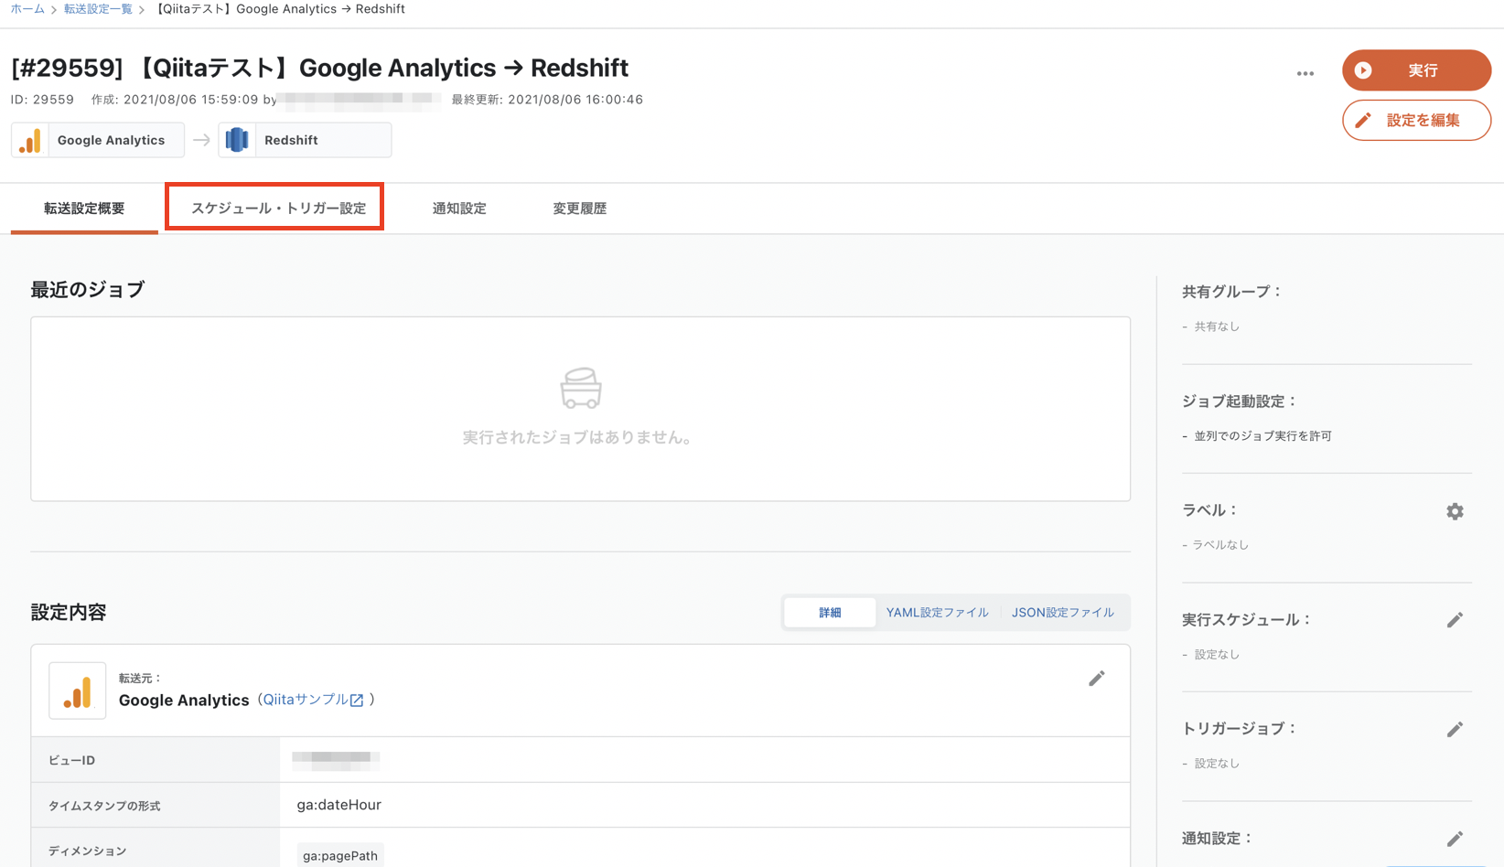The width and height of the screenshot is (1504, 867).
Task: Click the page title with #29559
Action: (x=319, y=68)
